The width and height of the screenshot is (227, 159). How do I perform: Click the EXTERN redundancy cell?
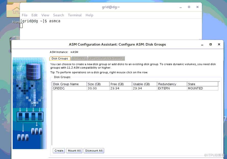pyautogui.click(x=172, y=88)
